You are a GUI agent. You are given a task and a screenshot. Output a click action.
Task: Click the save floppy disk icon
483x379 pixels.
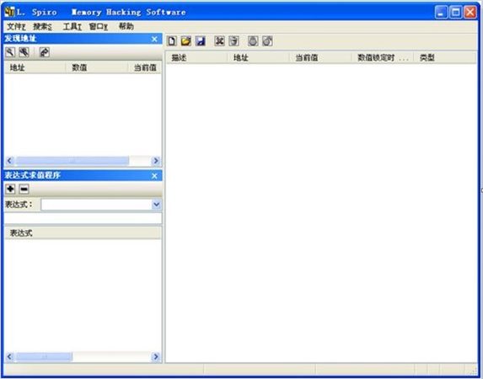(201, 41)
